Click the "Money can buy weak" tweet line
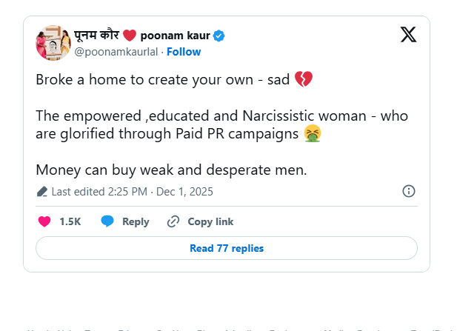This screenshot has height=331, width=457. click(x=171, y=170)
